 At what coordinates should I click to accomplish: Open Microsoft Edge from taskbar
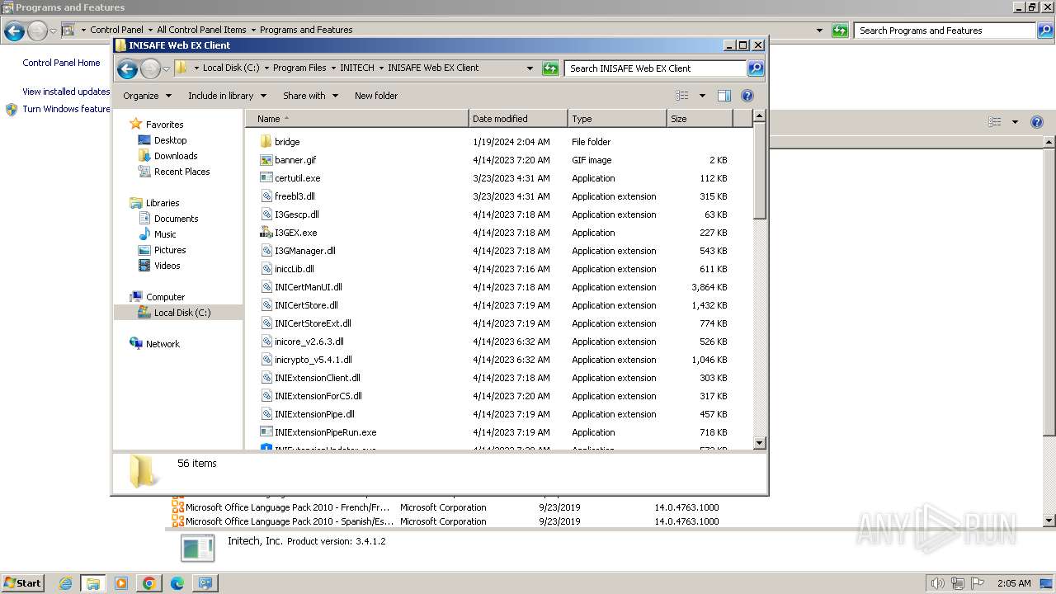pyautogui.click(x=177, y=583)
